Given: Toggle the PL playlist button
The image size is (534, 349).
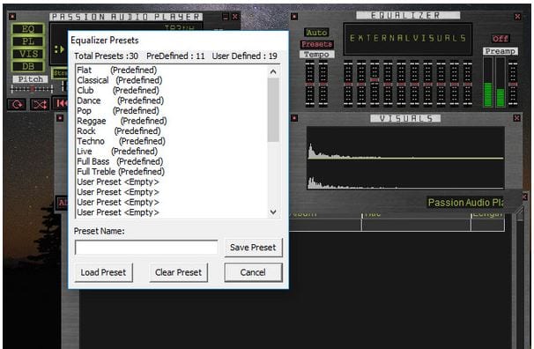Looking at the screenshot, I should (28, 41).
